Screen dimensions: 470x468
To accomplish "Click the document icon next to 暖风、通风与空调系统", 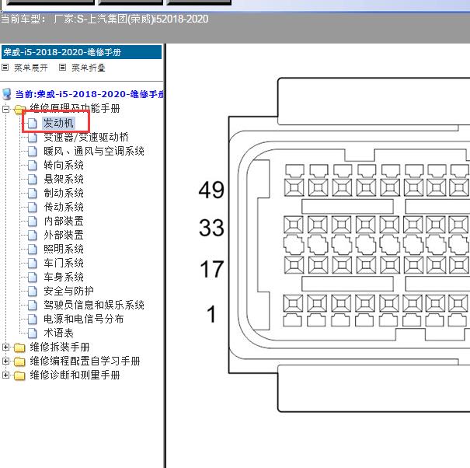I will click(33, 151).
